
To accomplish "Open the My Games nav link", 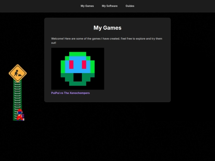I will pos(87,6).
